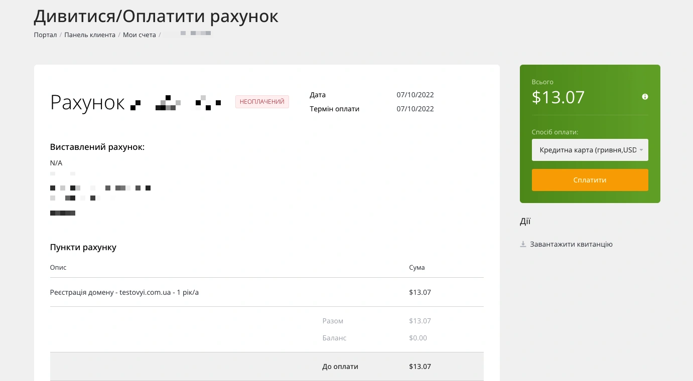Screen dimensions: 693x381
Task: Click the Всього $13.07 total in green panel
Action: 559,97
